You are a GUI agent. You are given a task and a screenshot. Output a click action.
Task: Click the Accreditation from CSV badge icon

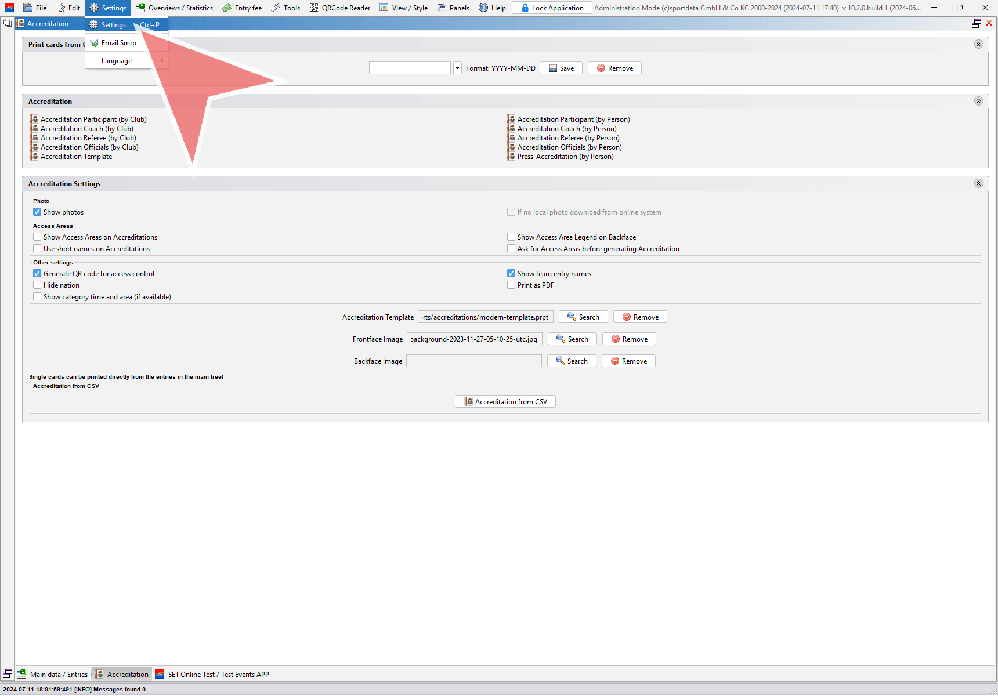point(468,401)
